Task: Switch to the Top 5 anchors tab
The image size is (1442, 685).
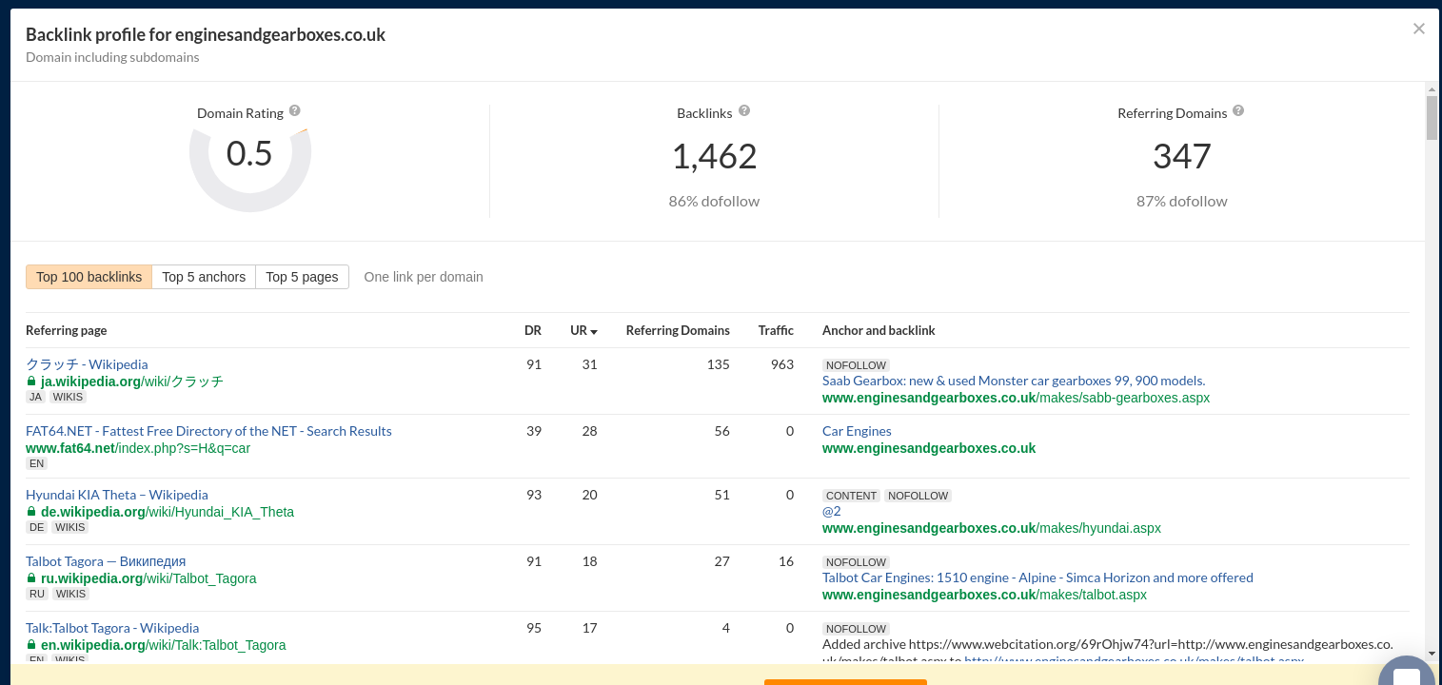Action: point(204,277)
